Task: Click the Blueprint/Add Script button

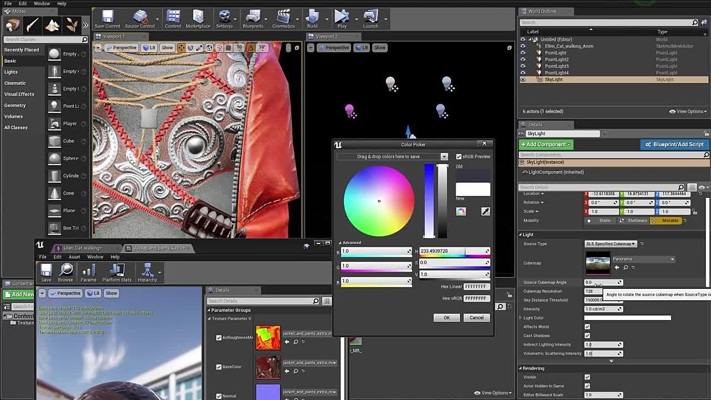Action: [x=674, y=144]
